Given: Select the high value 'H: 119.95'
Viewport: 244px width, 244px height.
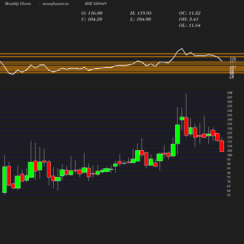Looking at the screenshot, I should (x=141, y=13).
